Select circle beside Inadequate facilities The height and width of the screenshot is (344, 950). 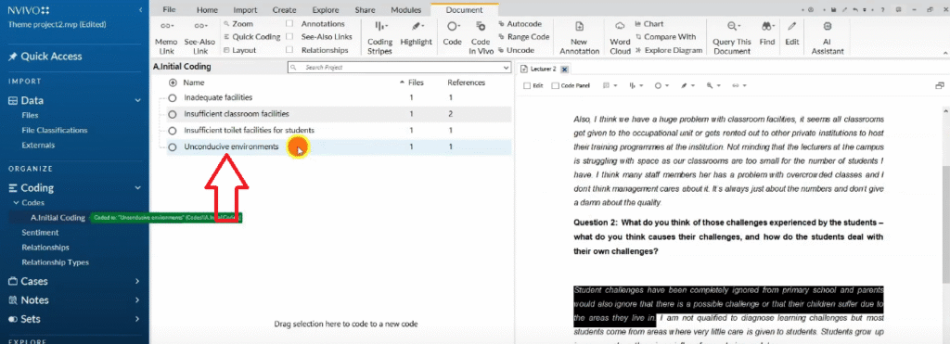pyautogui.click(x=172, y=97)
